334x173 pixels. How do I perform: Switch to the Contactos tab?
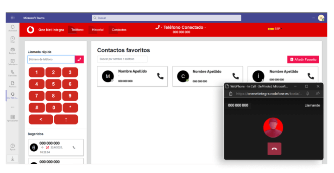pos(119,30)
